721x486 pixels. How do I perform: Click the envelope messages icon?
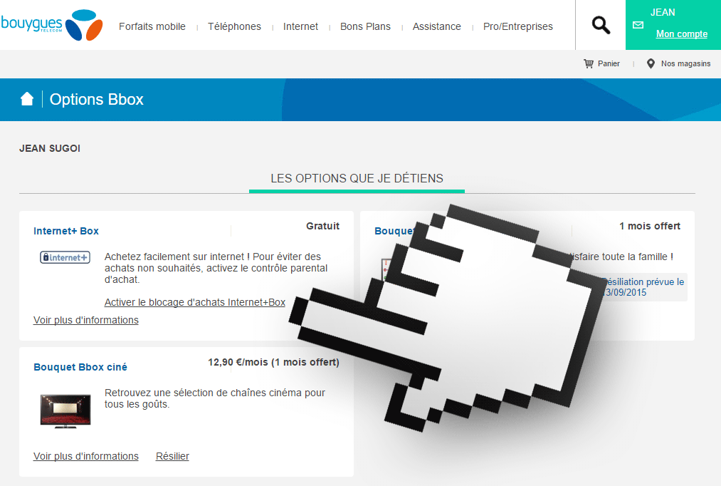[638, 25]
